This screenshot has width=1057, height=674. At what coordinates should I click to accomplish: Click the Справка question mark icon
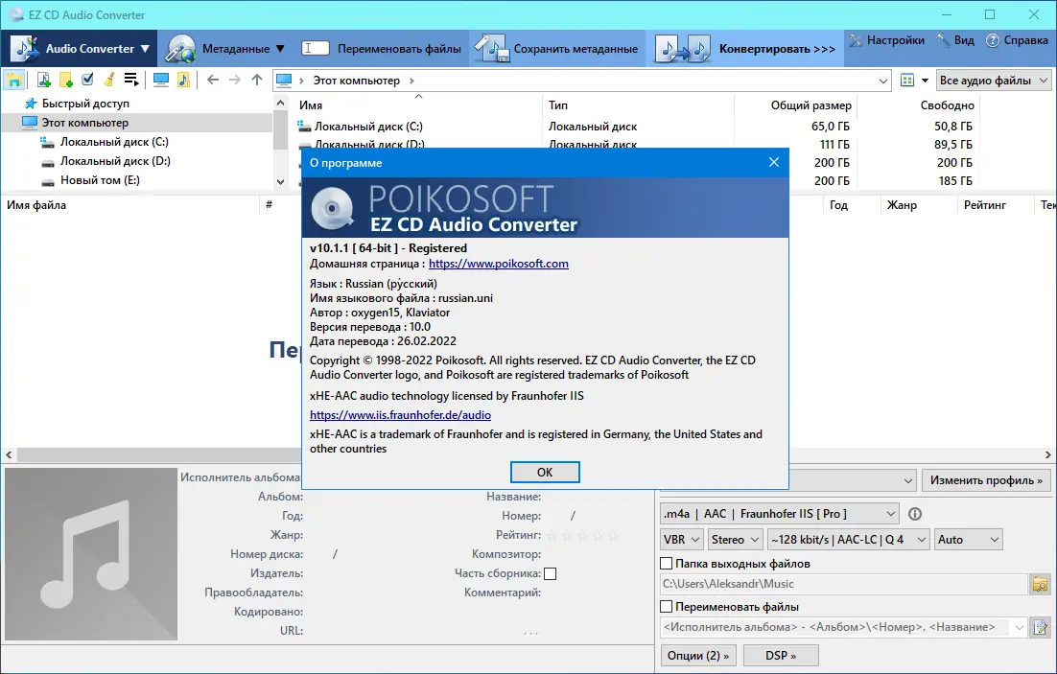(x=993, y=40)
